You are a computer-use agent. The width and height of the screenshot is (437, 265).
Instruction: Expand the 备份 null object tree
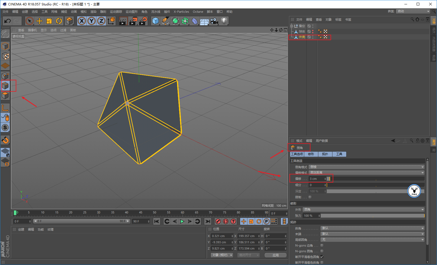(x=292, y=26)
